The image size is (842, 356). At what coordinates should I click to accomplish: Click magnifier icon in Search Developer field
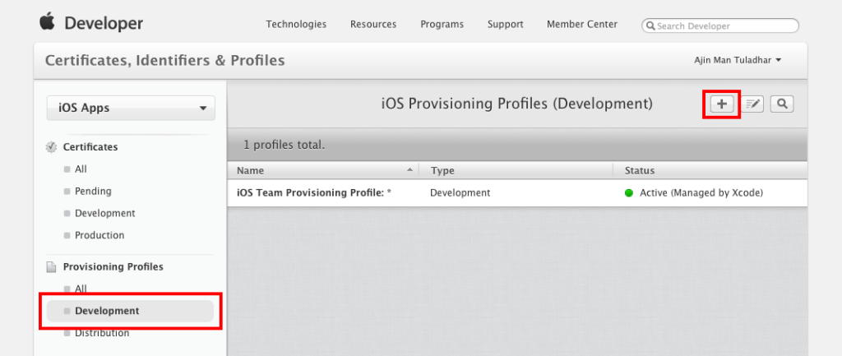click(x=651, y=25)
